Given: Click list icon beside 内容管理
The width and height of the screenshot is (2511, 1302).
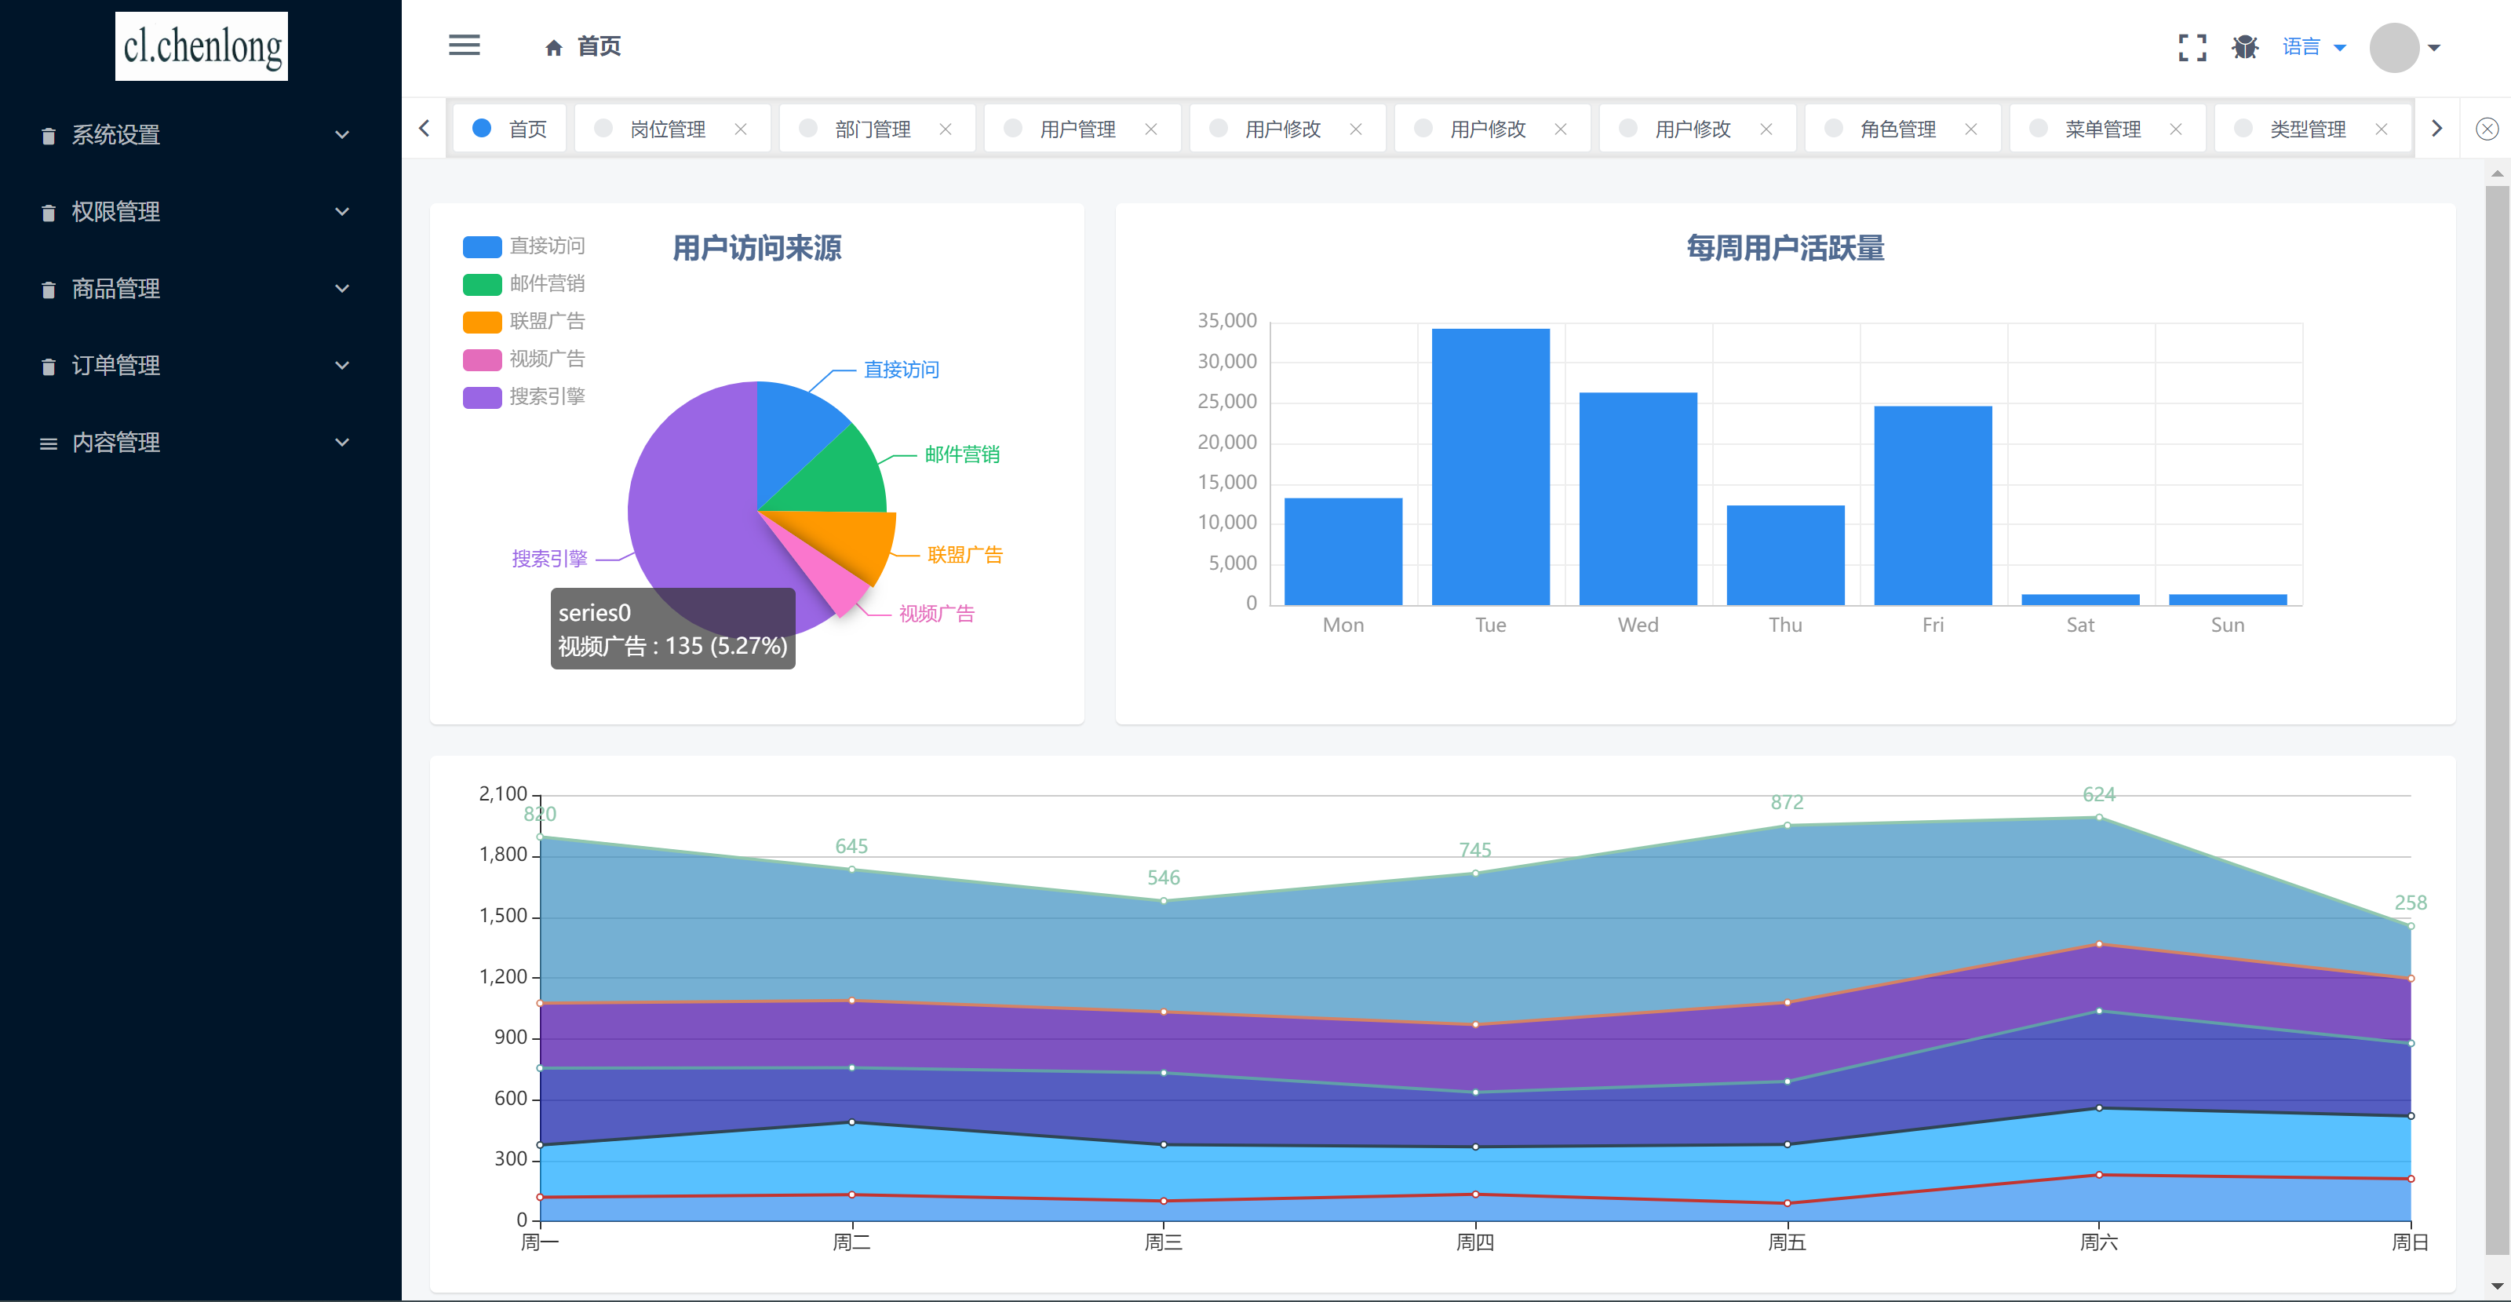Looking at the screenshot, I should tap(48, 443).
